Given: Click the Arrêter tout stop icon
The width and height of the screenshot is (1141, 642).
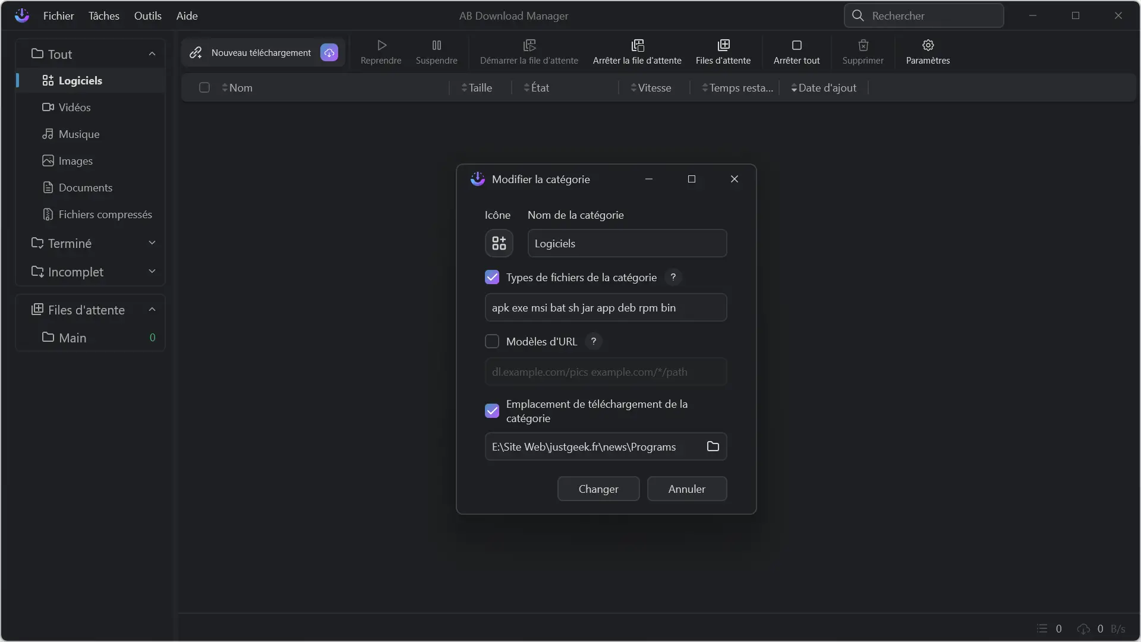Looking at the screenshot, I should [x=797, y=45].
